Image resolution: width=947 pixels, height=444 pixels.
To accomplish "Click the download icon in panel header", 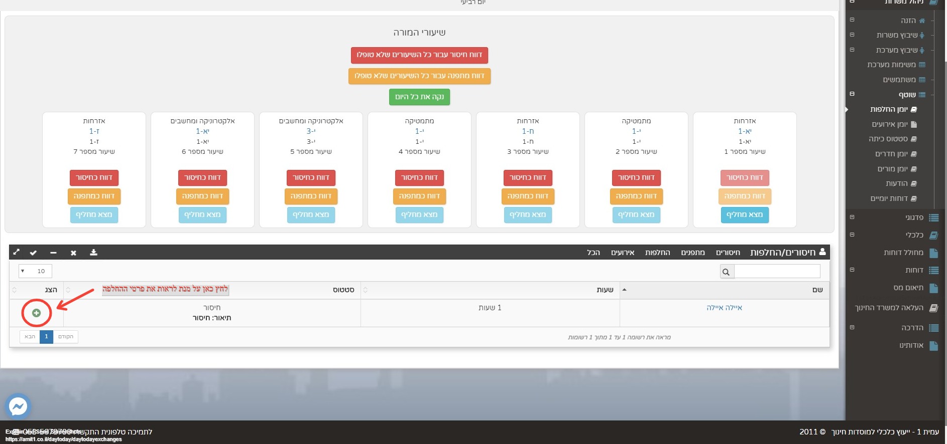I will pyautogui.click(x=93, y=253).
